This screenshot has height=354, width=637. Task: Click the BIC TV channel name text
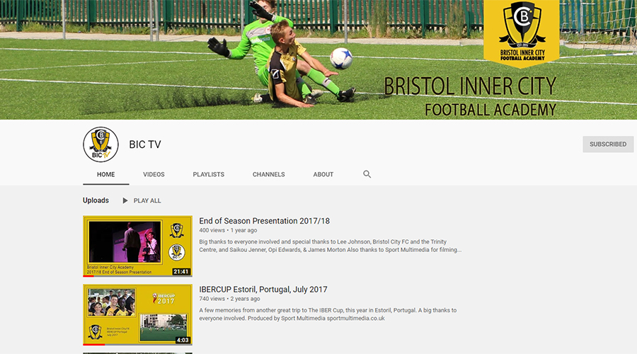point(145,144)
